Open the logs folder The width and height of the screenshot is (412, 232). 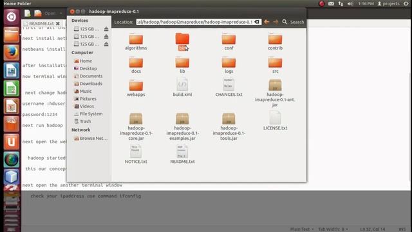(x=229, y=65)
